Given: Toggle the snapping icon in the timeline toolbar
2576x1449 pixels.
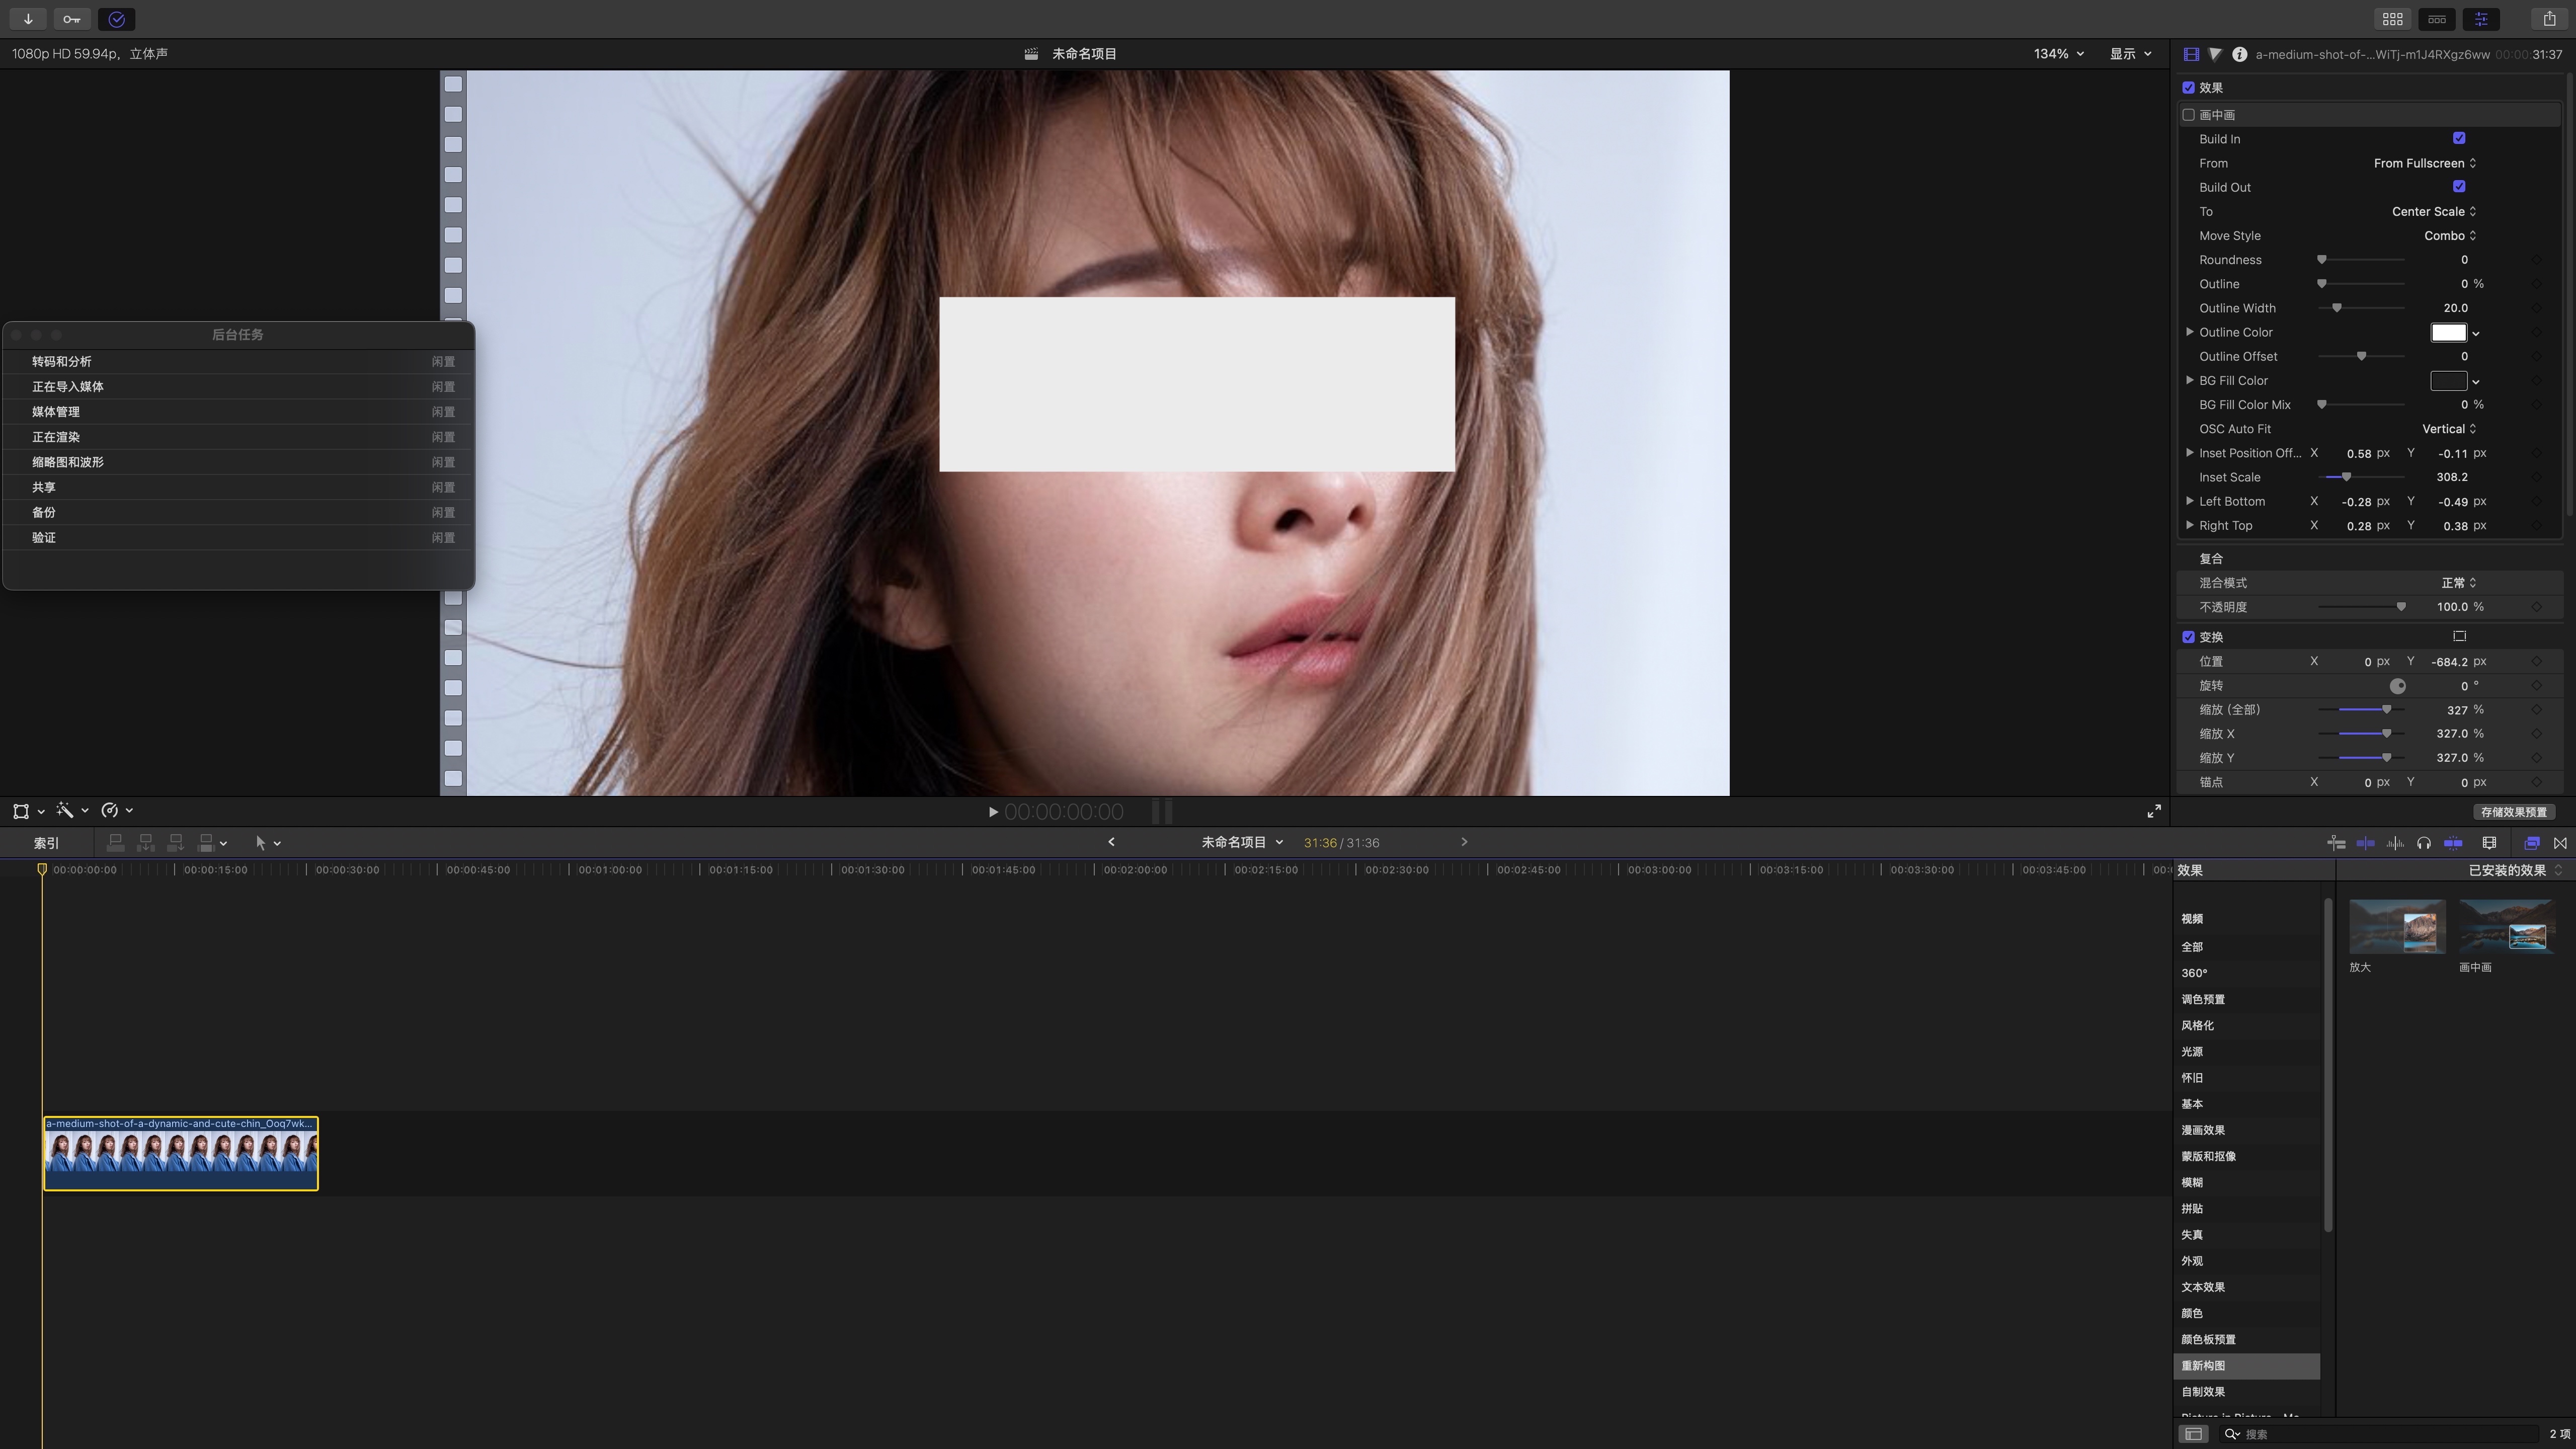Looking at the screenshot, I should 2453,843.
